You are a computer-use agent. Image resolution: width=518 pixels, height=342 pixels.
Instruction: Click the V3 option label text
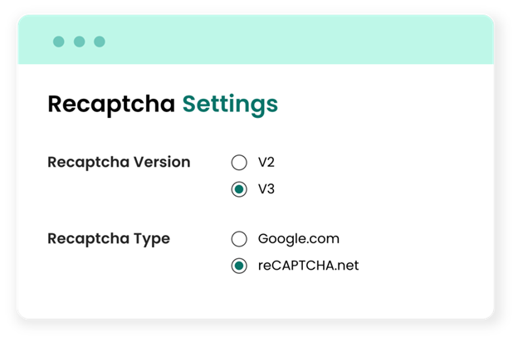pos(266,189)
